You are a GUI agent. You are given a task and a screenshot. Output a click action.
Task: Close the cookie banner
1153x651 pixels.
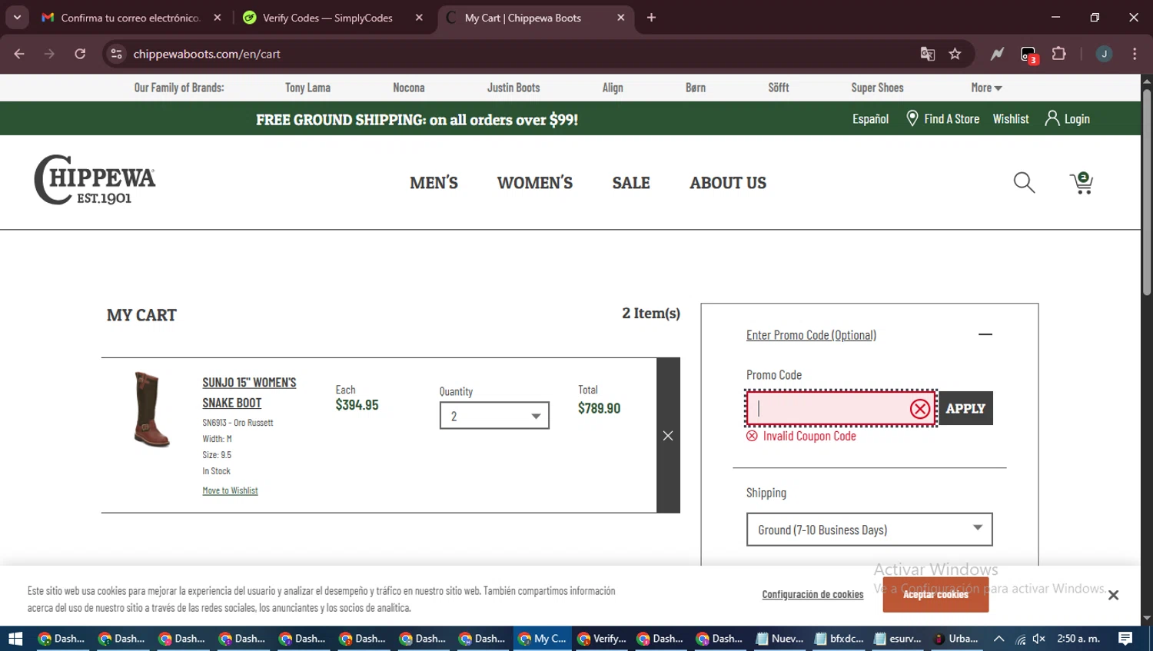click(1113, 595)
